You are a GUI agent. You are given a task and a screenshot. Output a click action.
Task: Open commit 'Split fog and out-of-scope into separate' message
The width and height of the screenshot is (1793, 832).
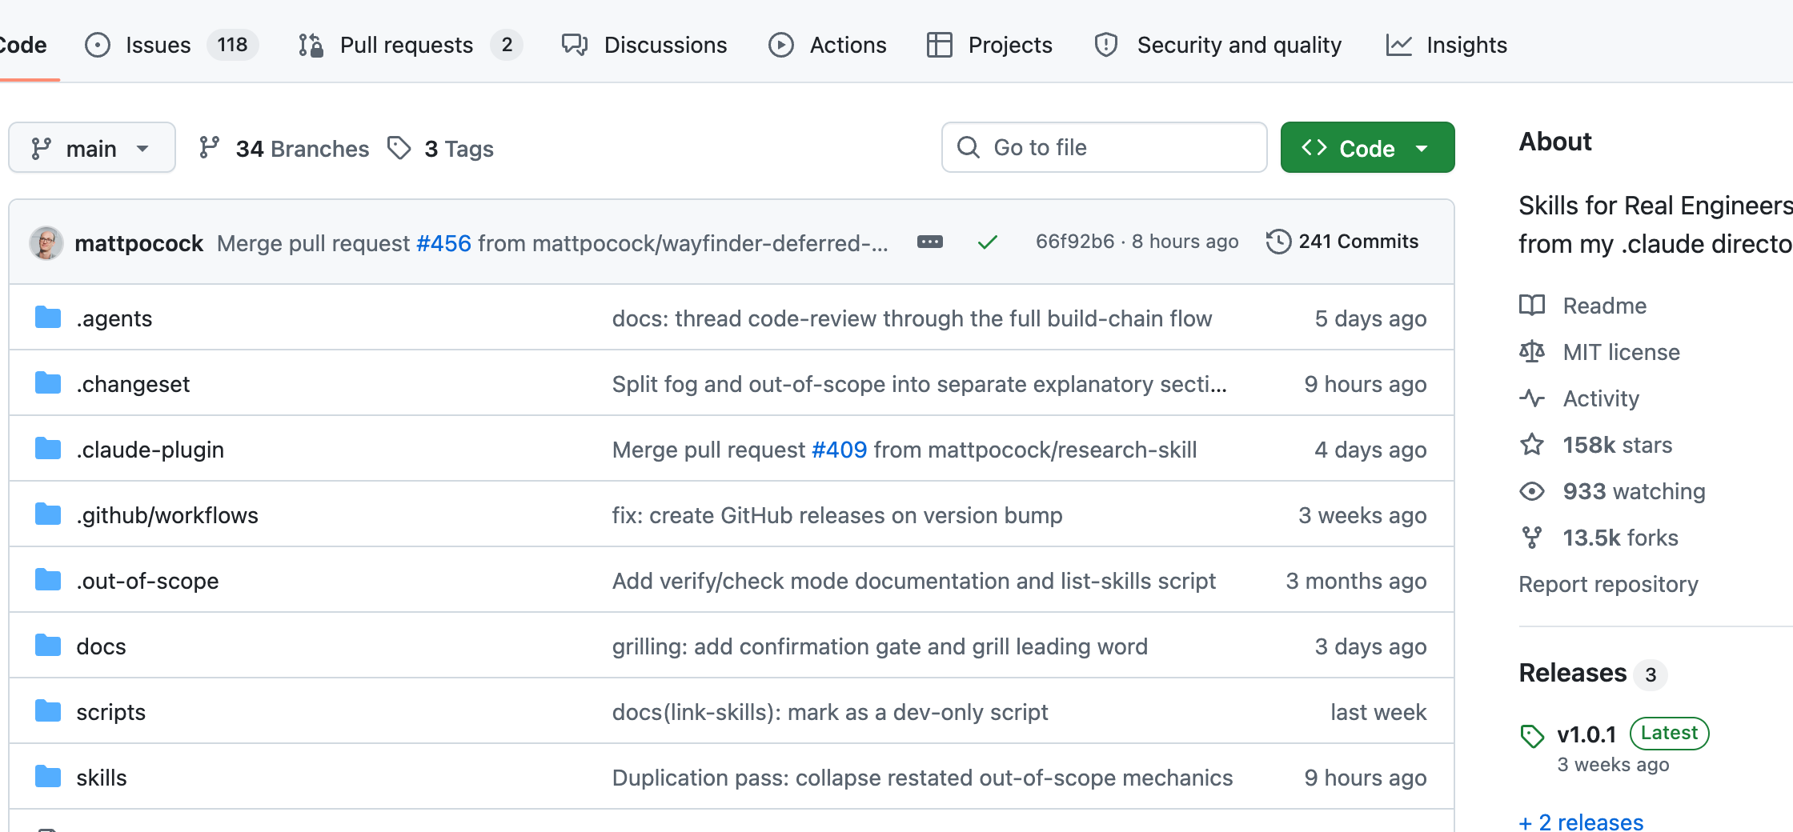[x=920, y=384]
